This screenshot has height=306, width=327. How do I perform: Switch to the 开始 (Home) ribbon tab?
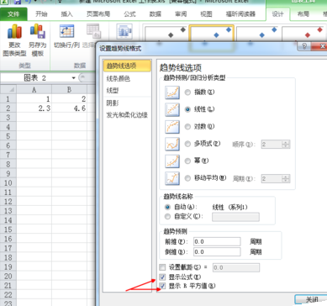coord(41,13)
